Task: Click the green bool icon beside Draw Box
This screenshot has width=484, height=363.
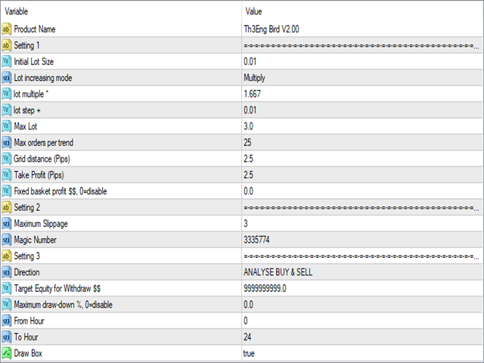Action: click(7, 353)
